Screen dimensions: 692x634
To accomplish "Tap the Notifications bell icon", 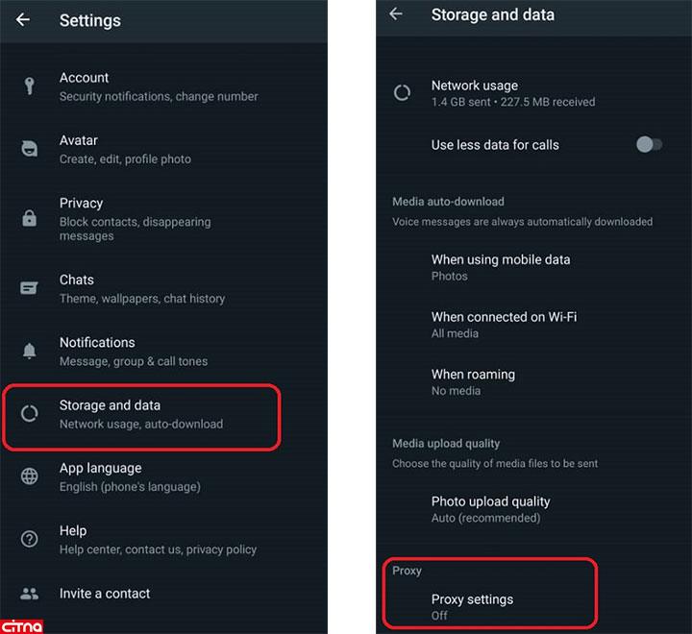I will 30,352.
